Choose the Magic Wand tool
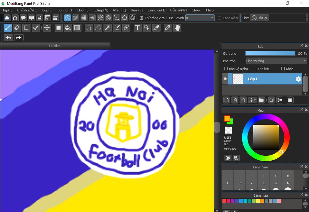The width and height of the screenshot is (309, 212). click(108, 28)
